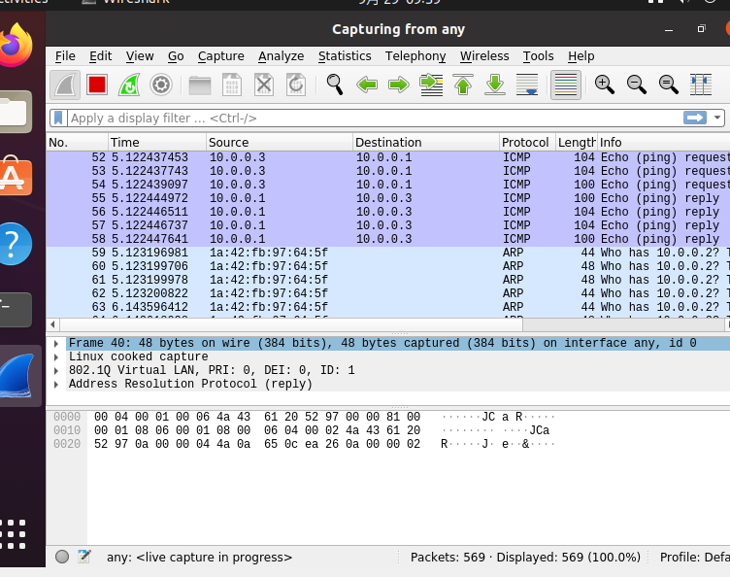This screenshot has height=577, width=730.
Task: Jump to the last packet icon
Action: coord(495,85)
